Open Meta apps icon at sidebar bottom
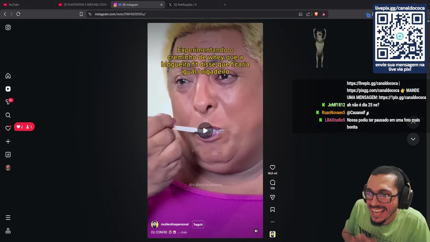The image size is (430, 242). (8, 231)
